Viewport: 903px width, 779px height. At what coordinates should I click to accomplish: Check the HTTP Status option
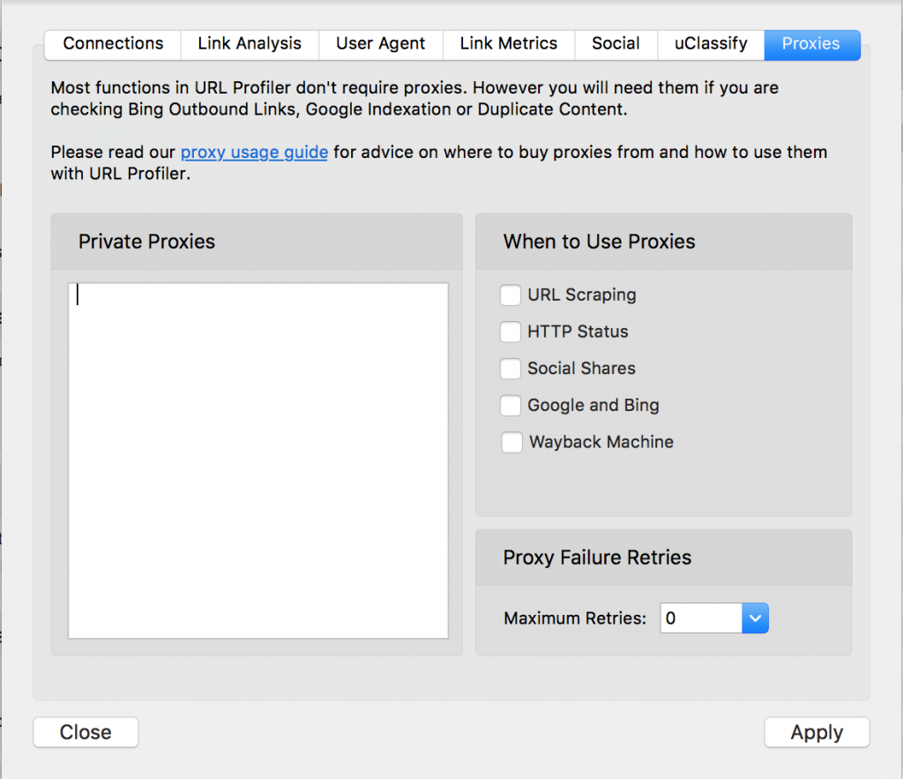click(x=511, y=332)
